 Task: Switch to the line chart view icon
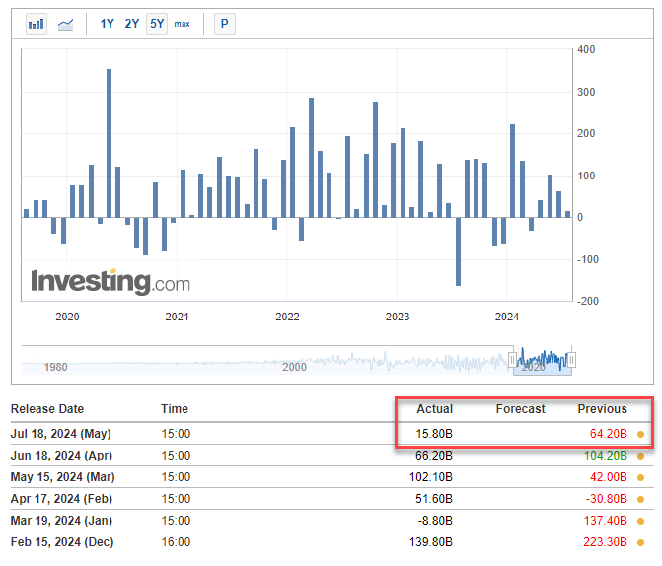[66, 23]
